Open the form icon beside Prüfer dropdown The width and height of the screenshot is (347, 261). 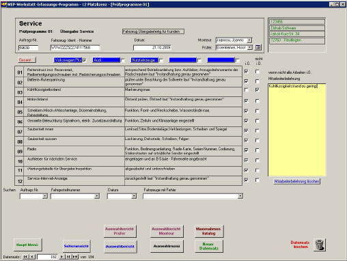pyautogui.click(x=258, y=47)
